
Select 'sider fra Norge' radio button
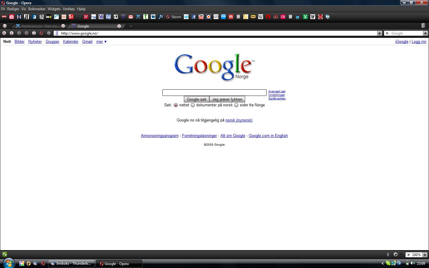(x=236, y=105)
